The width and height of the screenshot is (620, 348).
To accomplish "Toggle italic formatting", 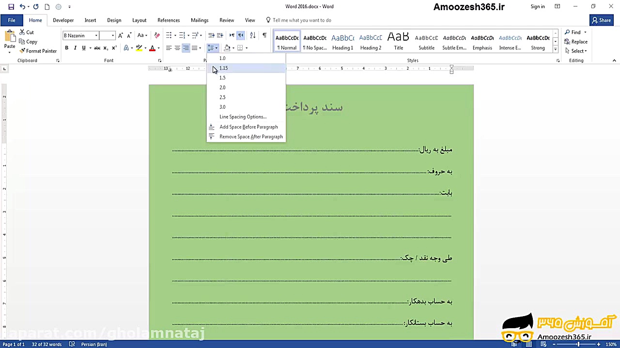I will point(75,47).
